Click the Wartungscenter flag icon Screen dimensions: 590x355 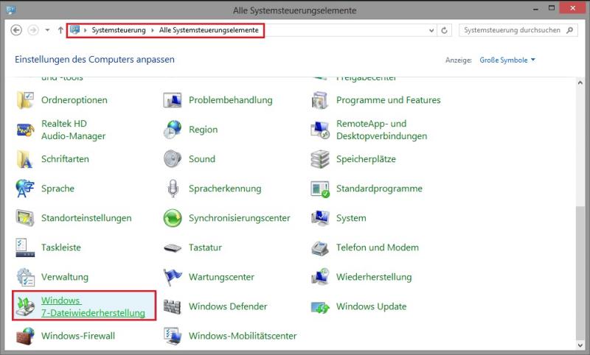click(173, 277)
